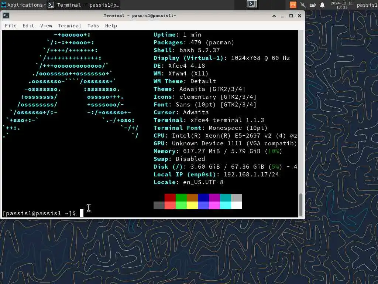378x284 pixels.
Task: Click the bright yellow color block
Action: [192, 205]
